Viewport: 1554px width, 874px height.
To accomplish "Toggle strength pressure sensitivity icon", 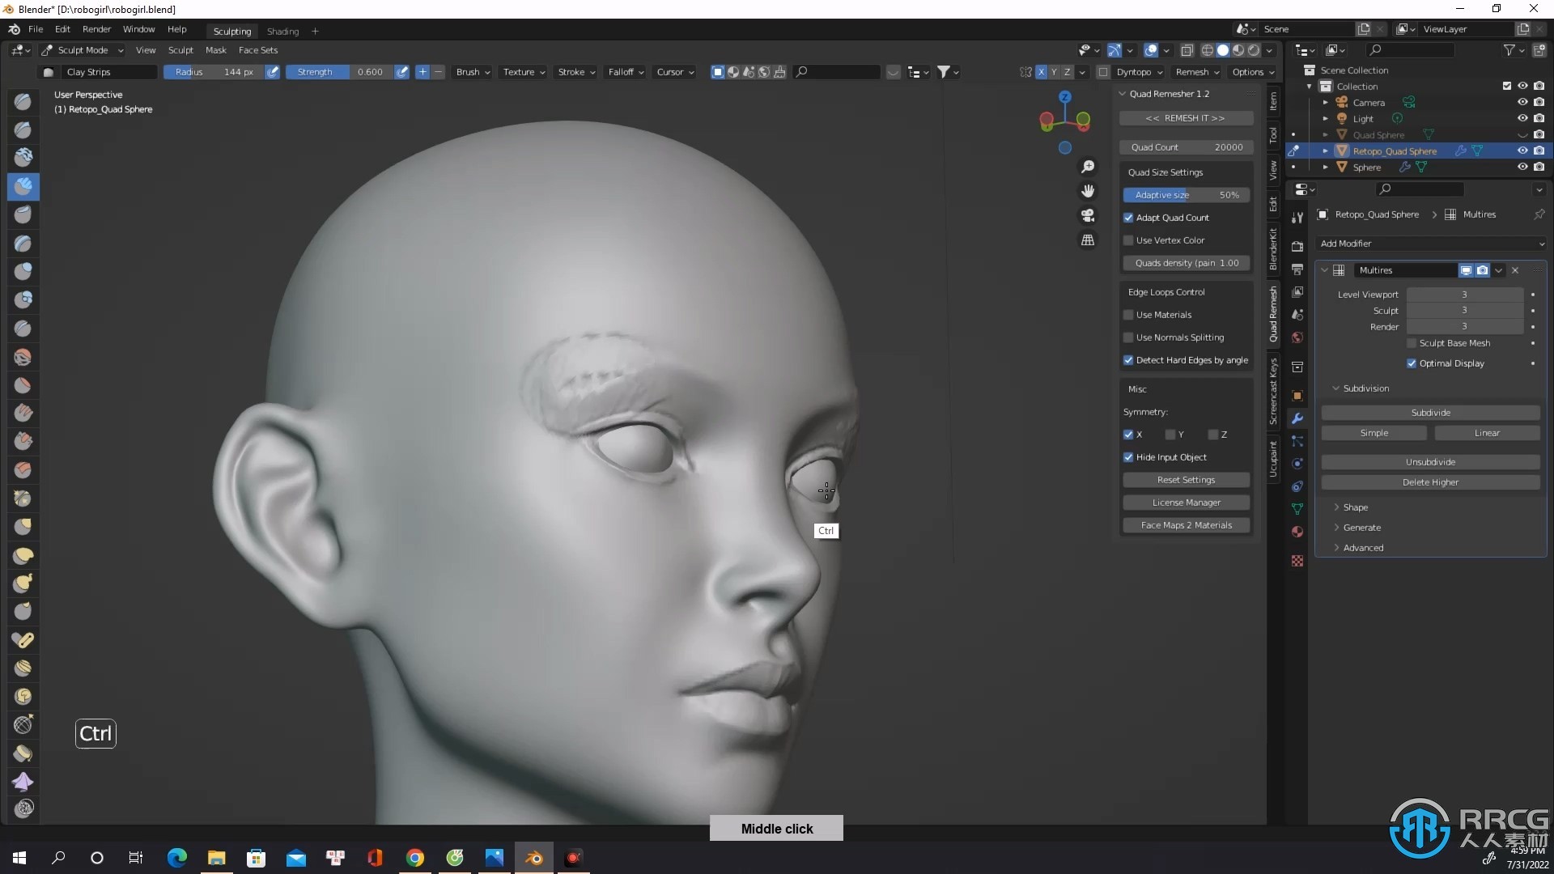I will (x=401, y=72).
